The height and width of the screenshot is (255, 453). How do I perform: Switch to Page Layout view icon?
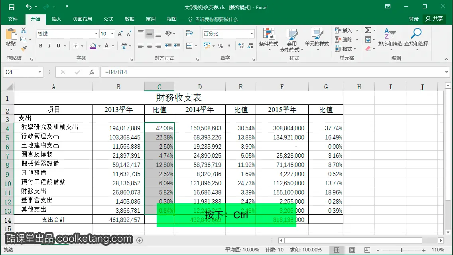pos(352,250)
